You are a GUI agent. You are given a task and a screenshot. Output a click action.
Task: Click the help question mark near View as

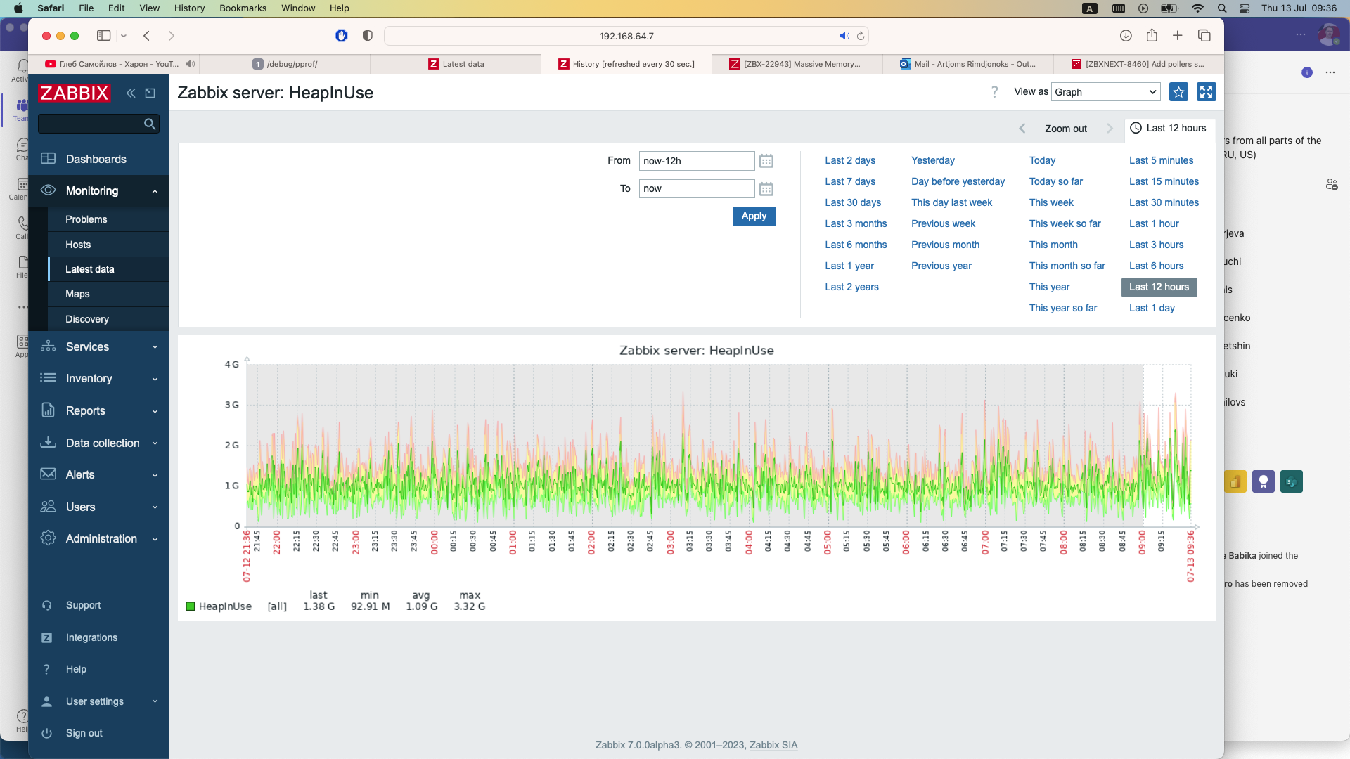coord(994,92)
